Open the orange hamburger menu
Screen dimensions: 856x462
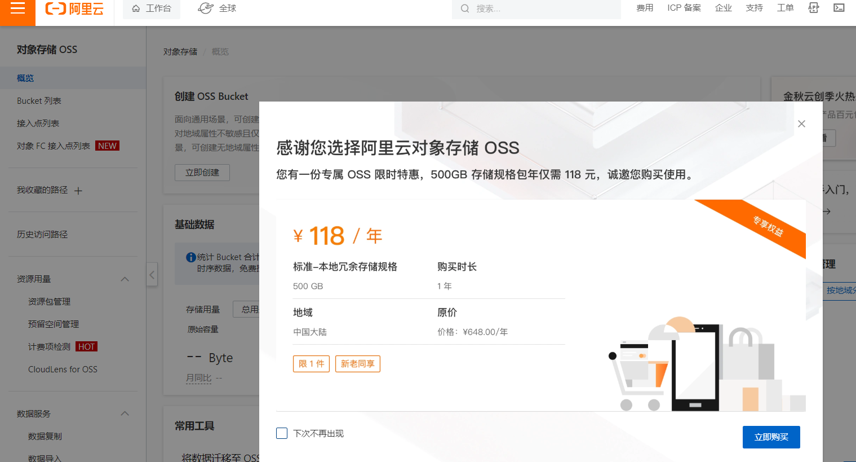point(17,8)
